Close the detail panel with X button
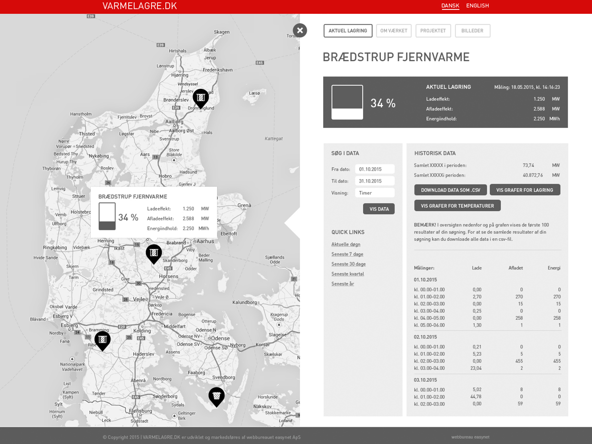592x444 pixels. (300, 31)
